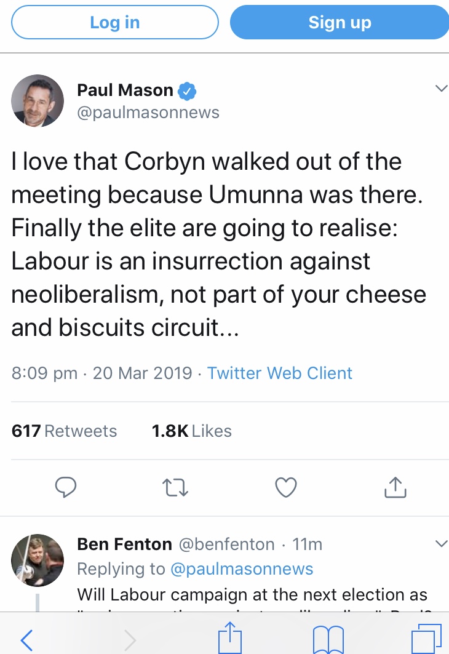Share the tweet via upload icon
Screen dimensions: 449x654
[x=395, y=487]
